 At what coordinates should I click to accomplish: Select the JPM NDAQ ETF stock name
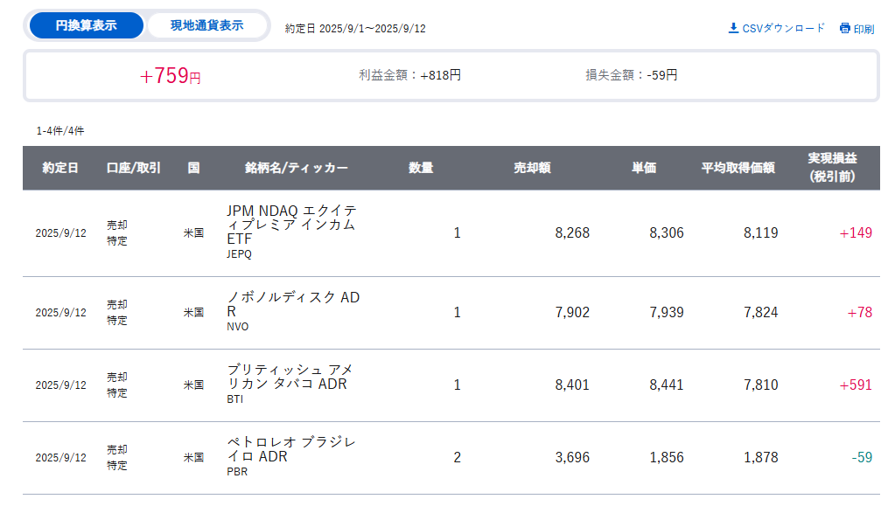click(x=290, y=225)
